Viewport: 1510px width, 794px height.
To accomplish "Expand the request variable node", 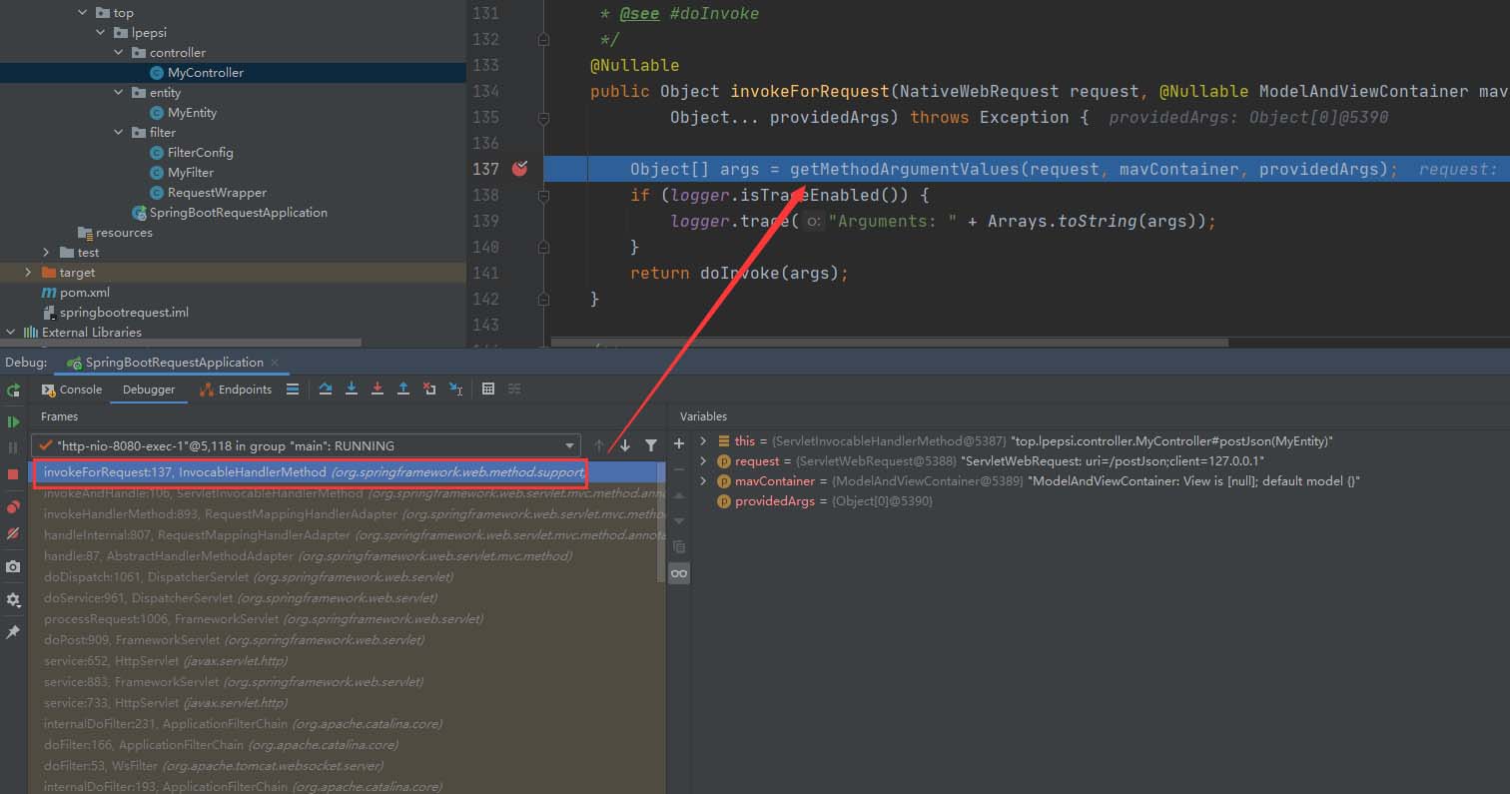I will point(703,461).
